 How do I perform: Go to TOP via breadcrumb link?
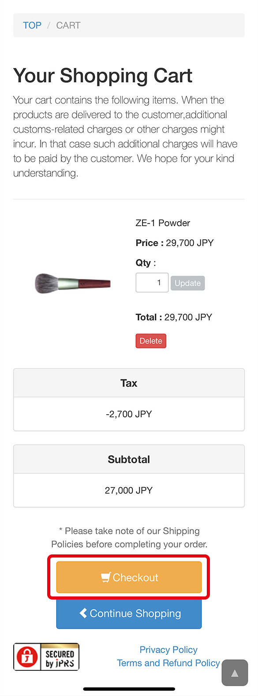[x=32, y=25]
